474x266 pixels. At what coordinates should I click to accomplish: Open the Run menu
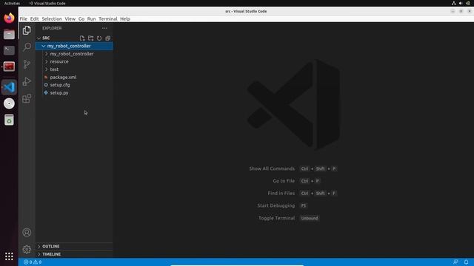click(91, 18)
